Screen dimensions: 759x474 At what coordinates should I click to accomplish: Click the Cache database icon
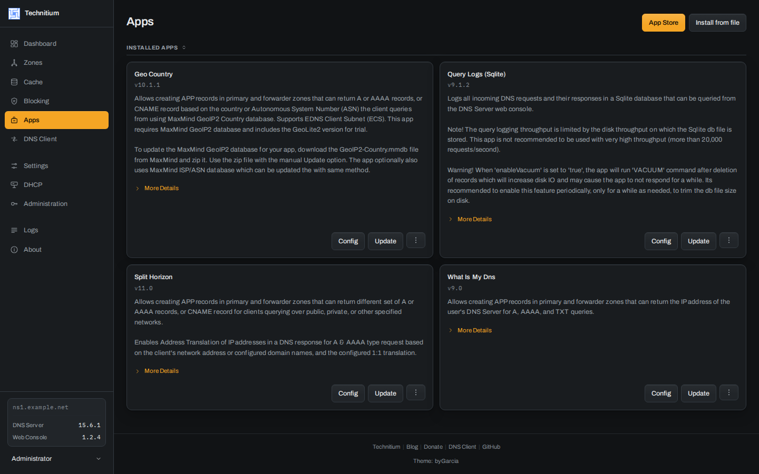(14, 82)
